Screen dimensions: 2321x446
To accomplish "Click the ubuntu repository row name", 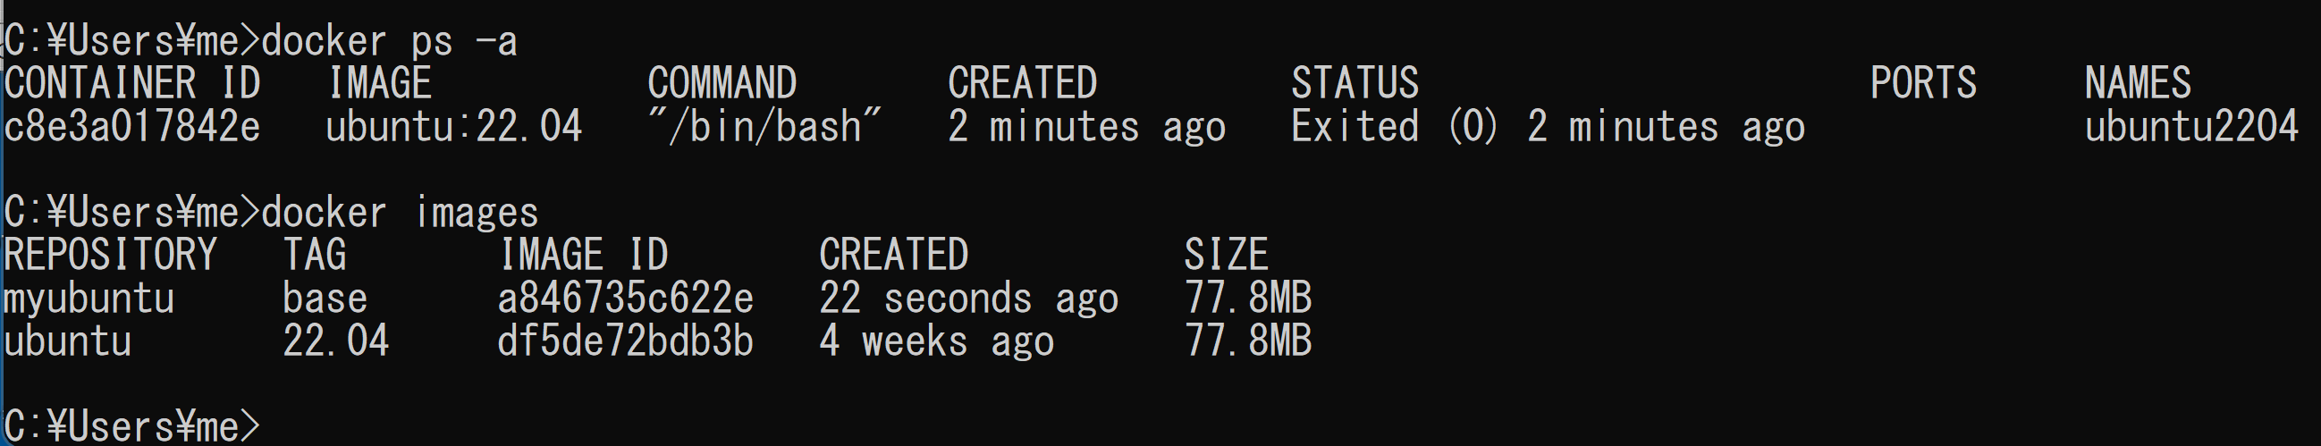I will pos(68,341).
